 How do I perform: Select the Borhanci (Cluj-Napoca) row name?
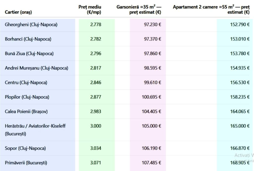click(x=28, y=39)
